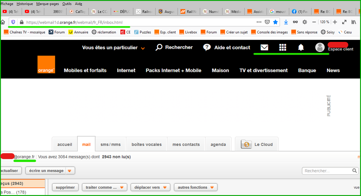Expand the 'écrire un message' dropdown arrow

(x=69, y=171)
